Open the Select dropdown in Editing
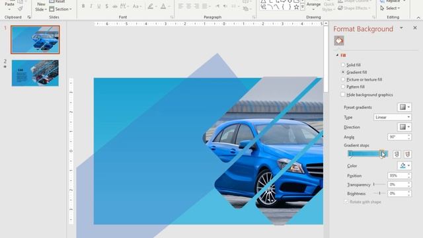 point(390,8)
